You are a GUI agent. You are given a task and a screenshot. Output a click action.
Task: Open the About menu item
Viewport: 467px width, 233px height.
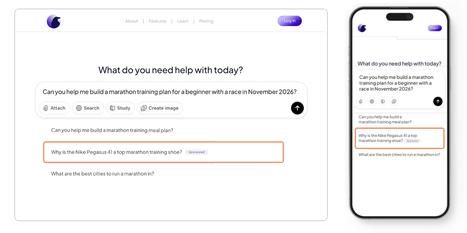pos(131,21)
